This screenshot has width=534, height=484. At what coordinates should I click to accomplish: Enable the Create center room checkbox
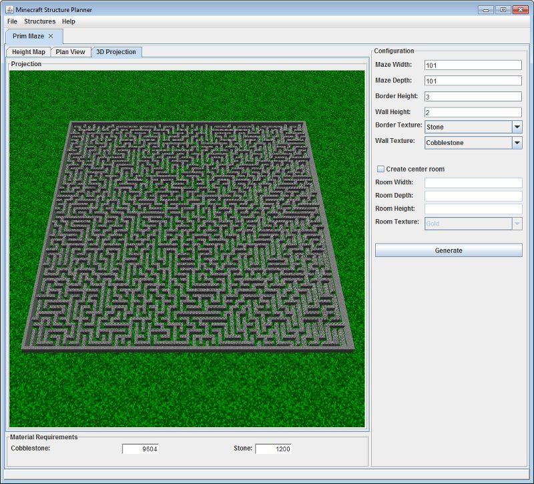(381, 169)
